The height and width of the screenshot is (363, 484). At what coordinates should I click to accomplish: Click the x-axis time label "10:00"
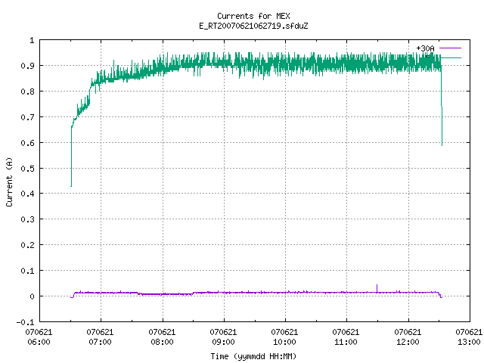point(284,342)
